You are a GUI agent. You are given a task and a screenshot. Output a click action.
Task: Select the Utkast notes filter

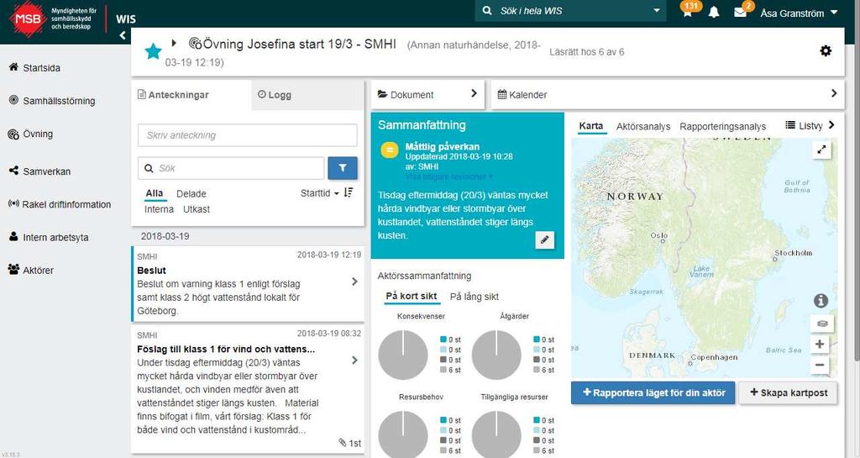197,209
